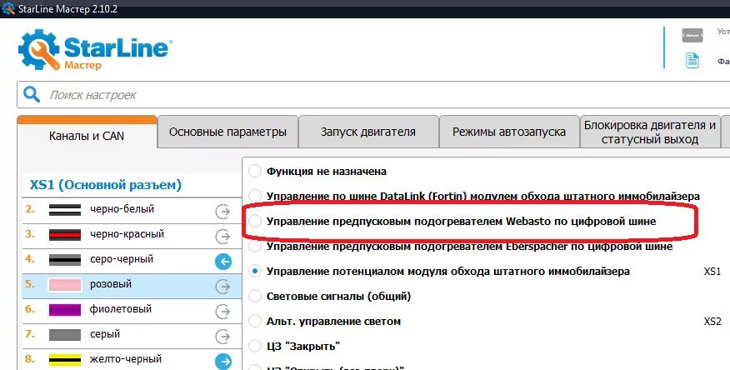Screen dimensions: 730x370
Task: Click the StarLine Мастер title bar icon
Action: [8, 8]
